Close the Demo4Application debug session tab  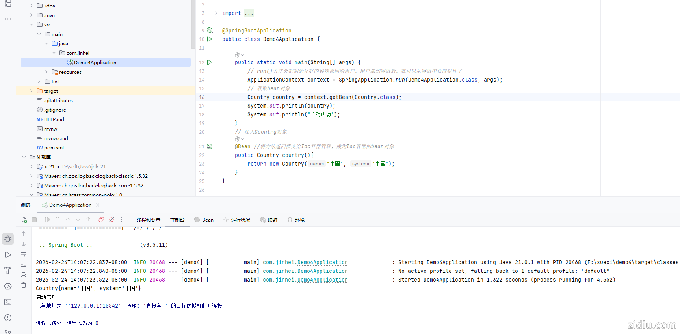click(98, 205)
